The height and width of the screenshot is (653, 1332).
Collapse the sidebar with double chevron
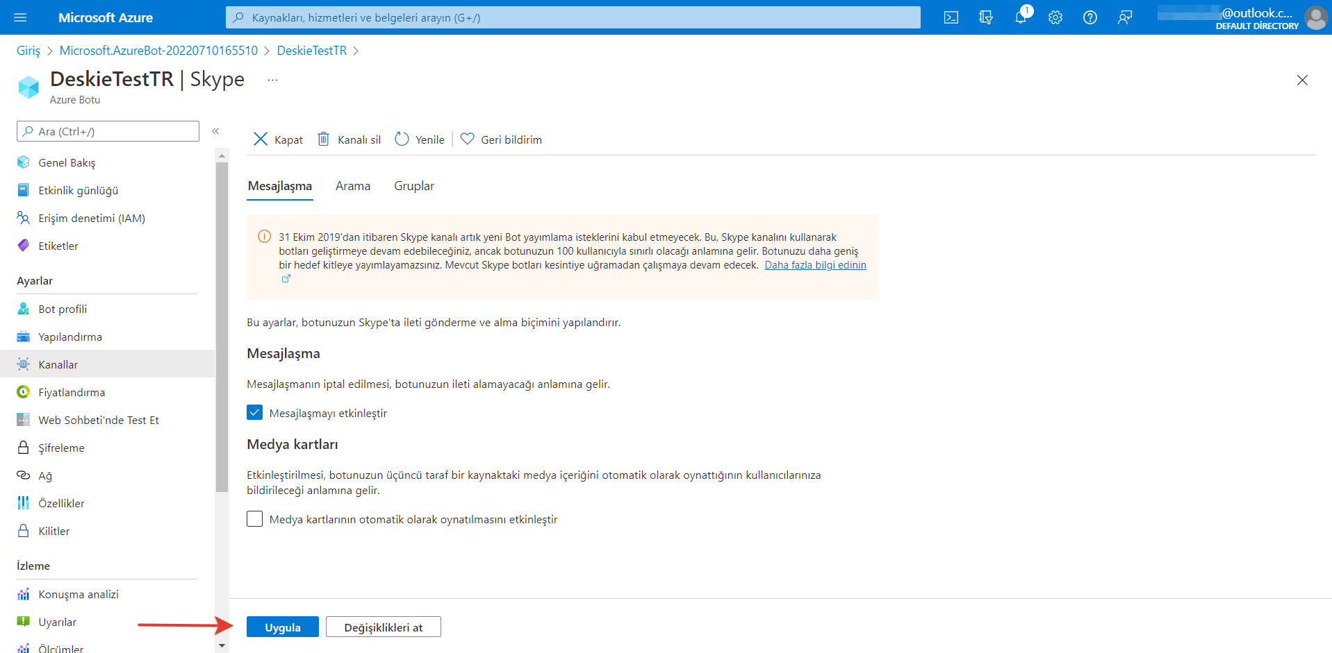coord(216,131)
